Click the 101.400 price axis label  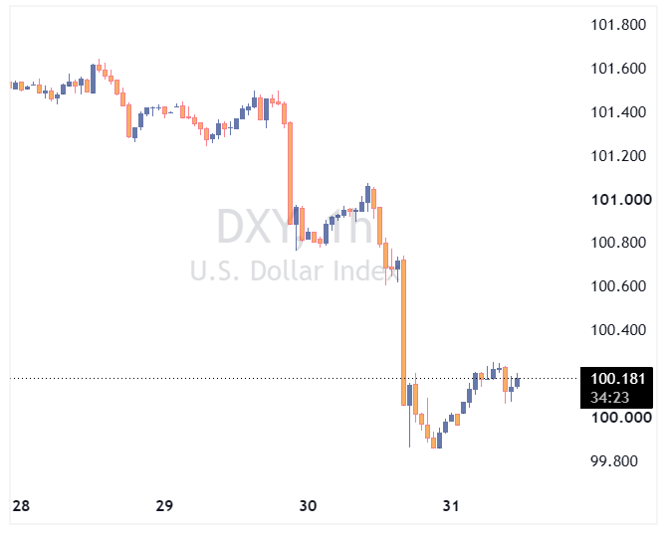click(x=618, y=112)
